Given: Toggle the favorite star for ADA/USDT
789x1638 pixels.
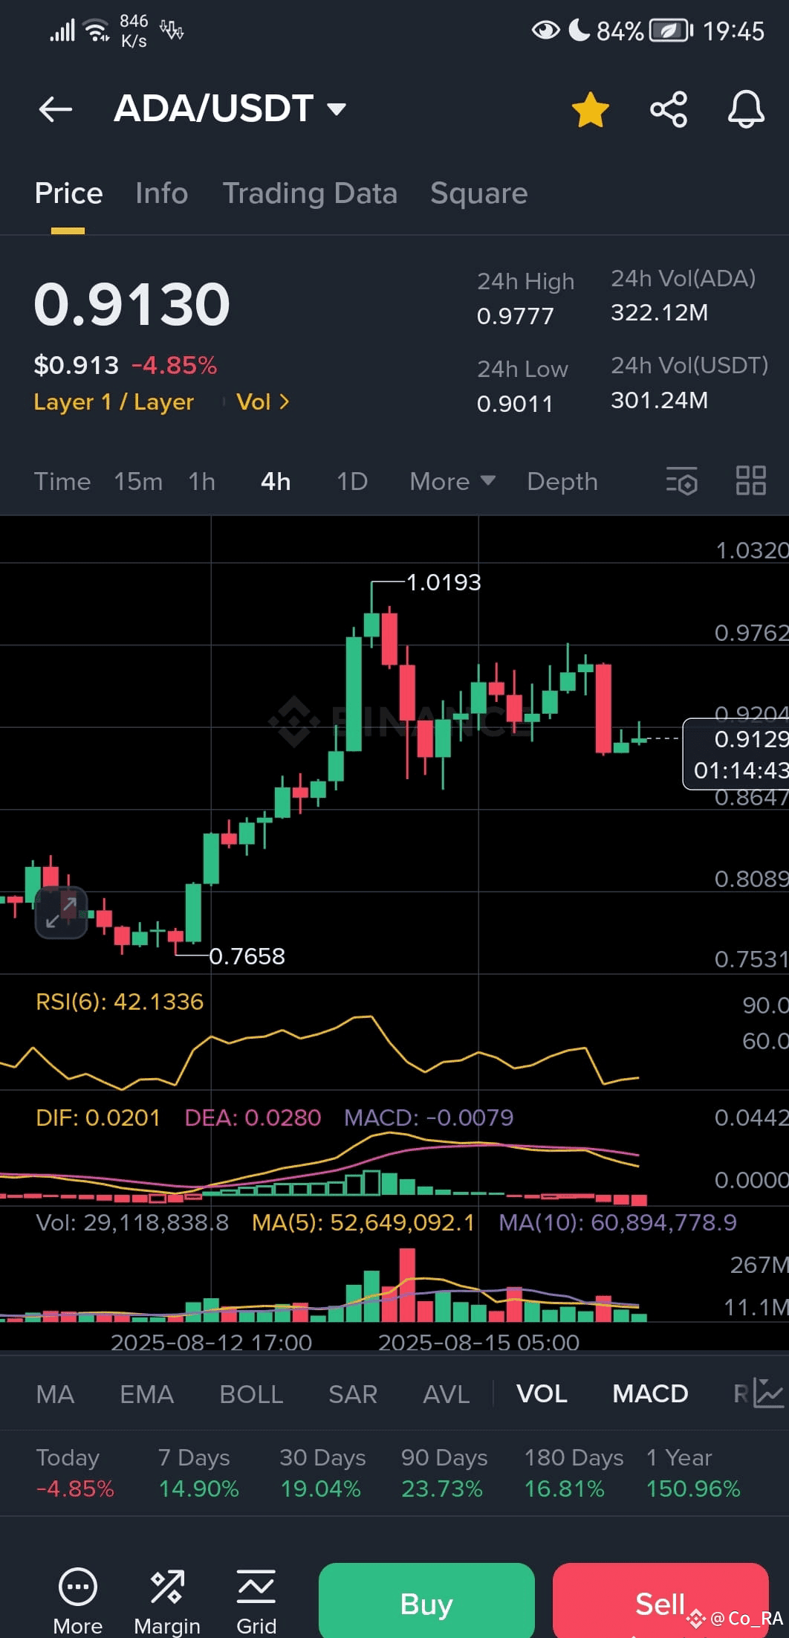Looking at the screenshot, I should point(590,109).
